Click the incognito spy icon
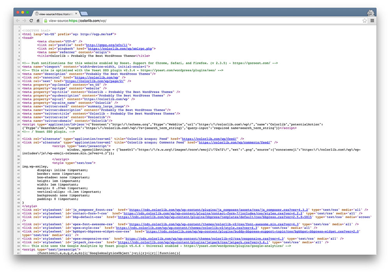Viewport: 390px width, 274px height. [371, 12]
